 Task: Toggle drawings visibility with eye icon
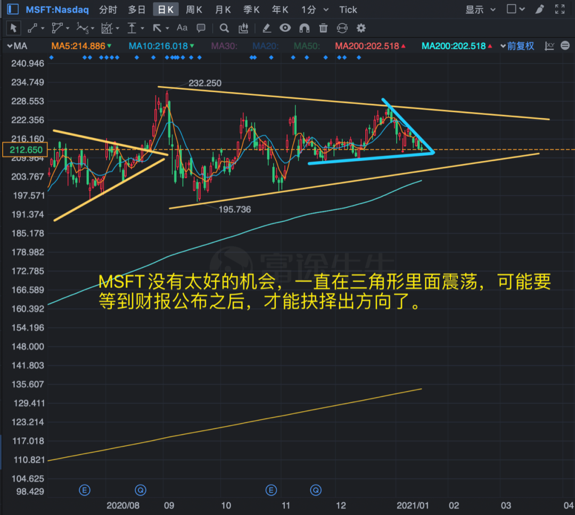[x=285, y=28]
